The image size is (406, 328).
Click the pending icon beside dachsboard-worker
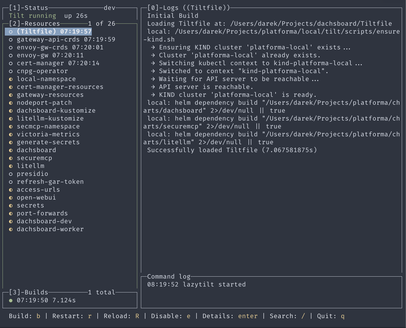[11, 229]
